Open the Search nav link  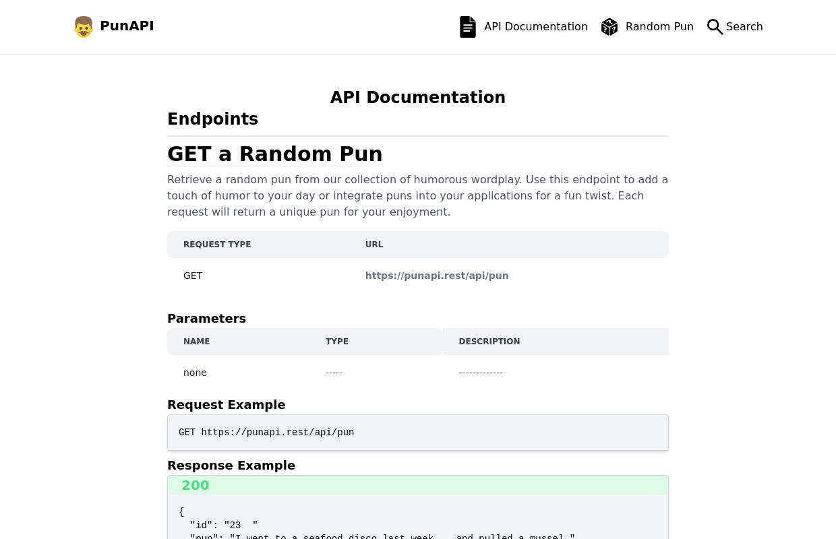(735, 27)
